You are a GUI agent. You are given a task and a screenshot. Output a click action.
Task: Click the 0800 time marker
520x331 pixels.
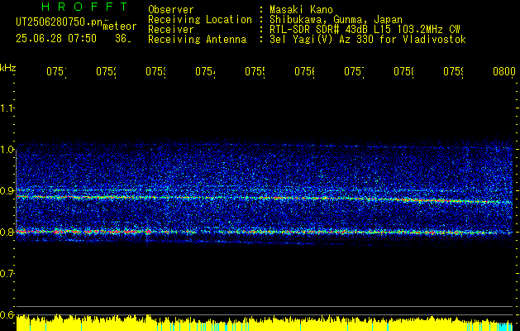click(504, 72)
